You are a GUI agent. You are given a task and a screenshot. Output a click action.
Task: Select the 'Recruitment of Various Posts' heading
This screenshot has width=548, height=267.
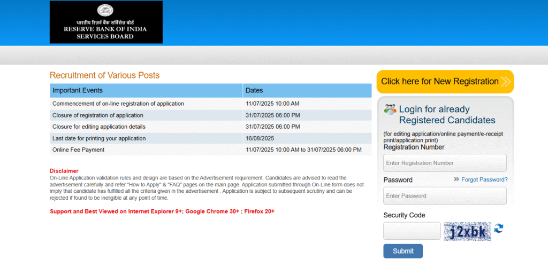[x=104, y=75]
